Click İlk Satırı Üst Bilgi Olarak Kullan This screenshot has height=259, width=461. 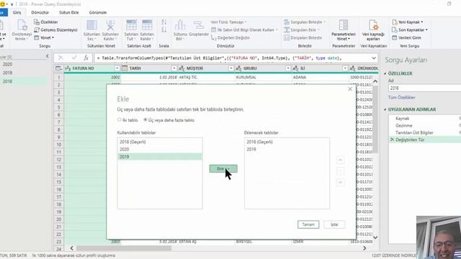(244, 30)
